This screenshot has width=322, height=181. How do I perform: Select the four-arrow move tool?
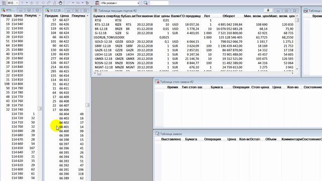[31, 3]
